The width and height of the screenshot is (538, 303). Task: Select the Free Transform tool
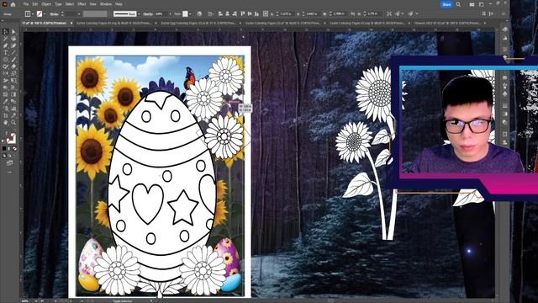pyautogui.click(x=13, y=81)
